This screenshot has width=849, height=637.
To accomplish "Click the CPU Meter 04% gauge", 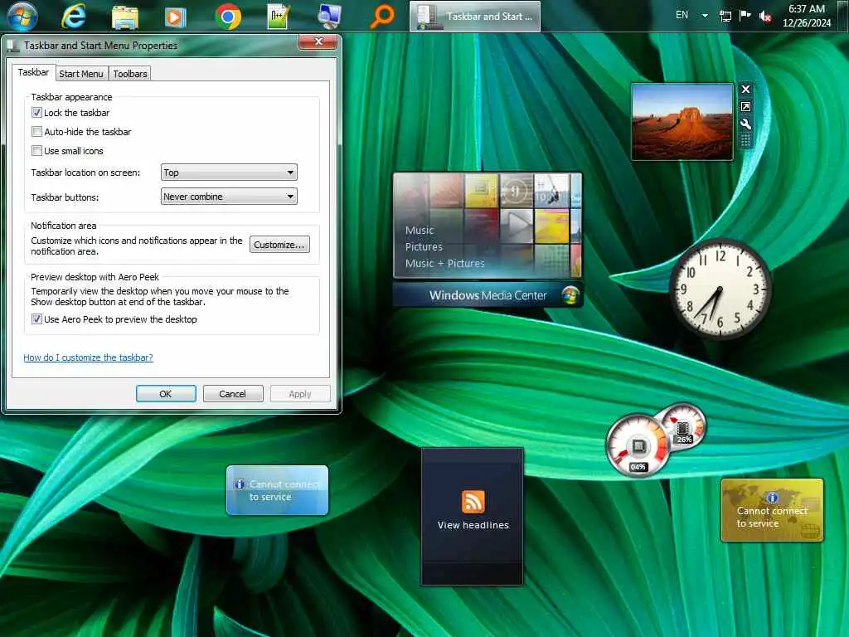I will 638,446.
